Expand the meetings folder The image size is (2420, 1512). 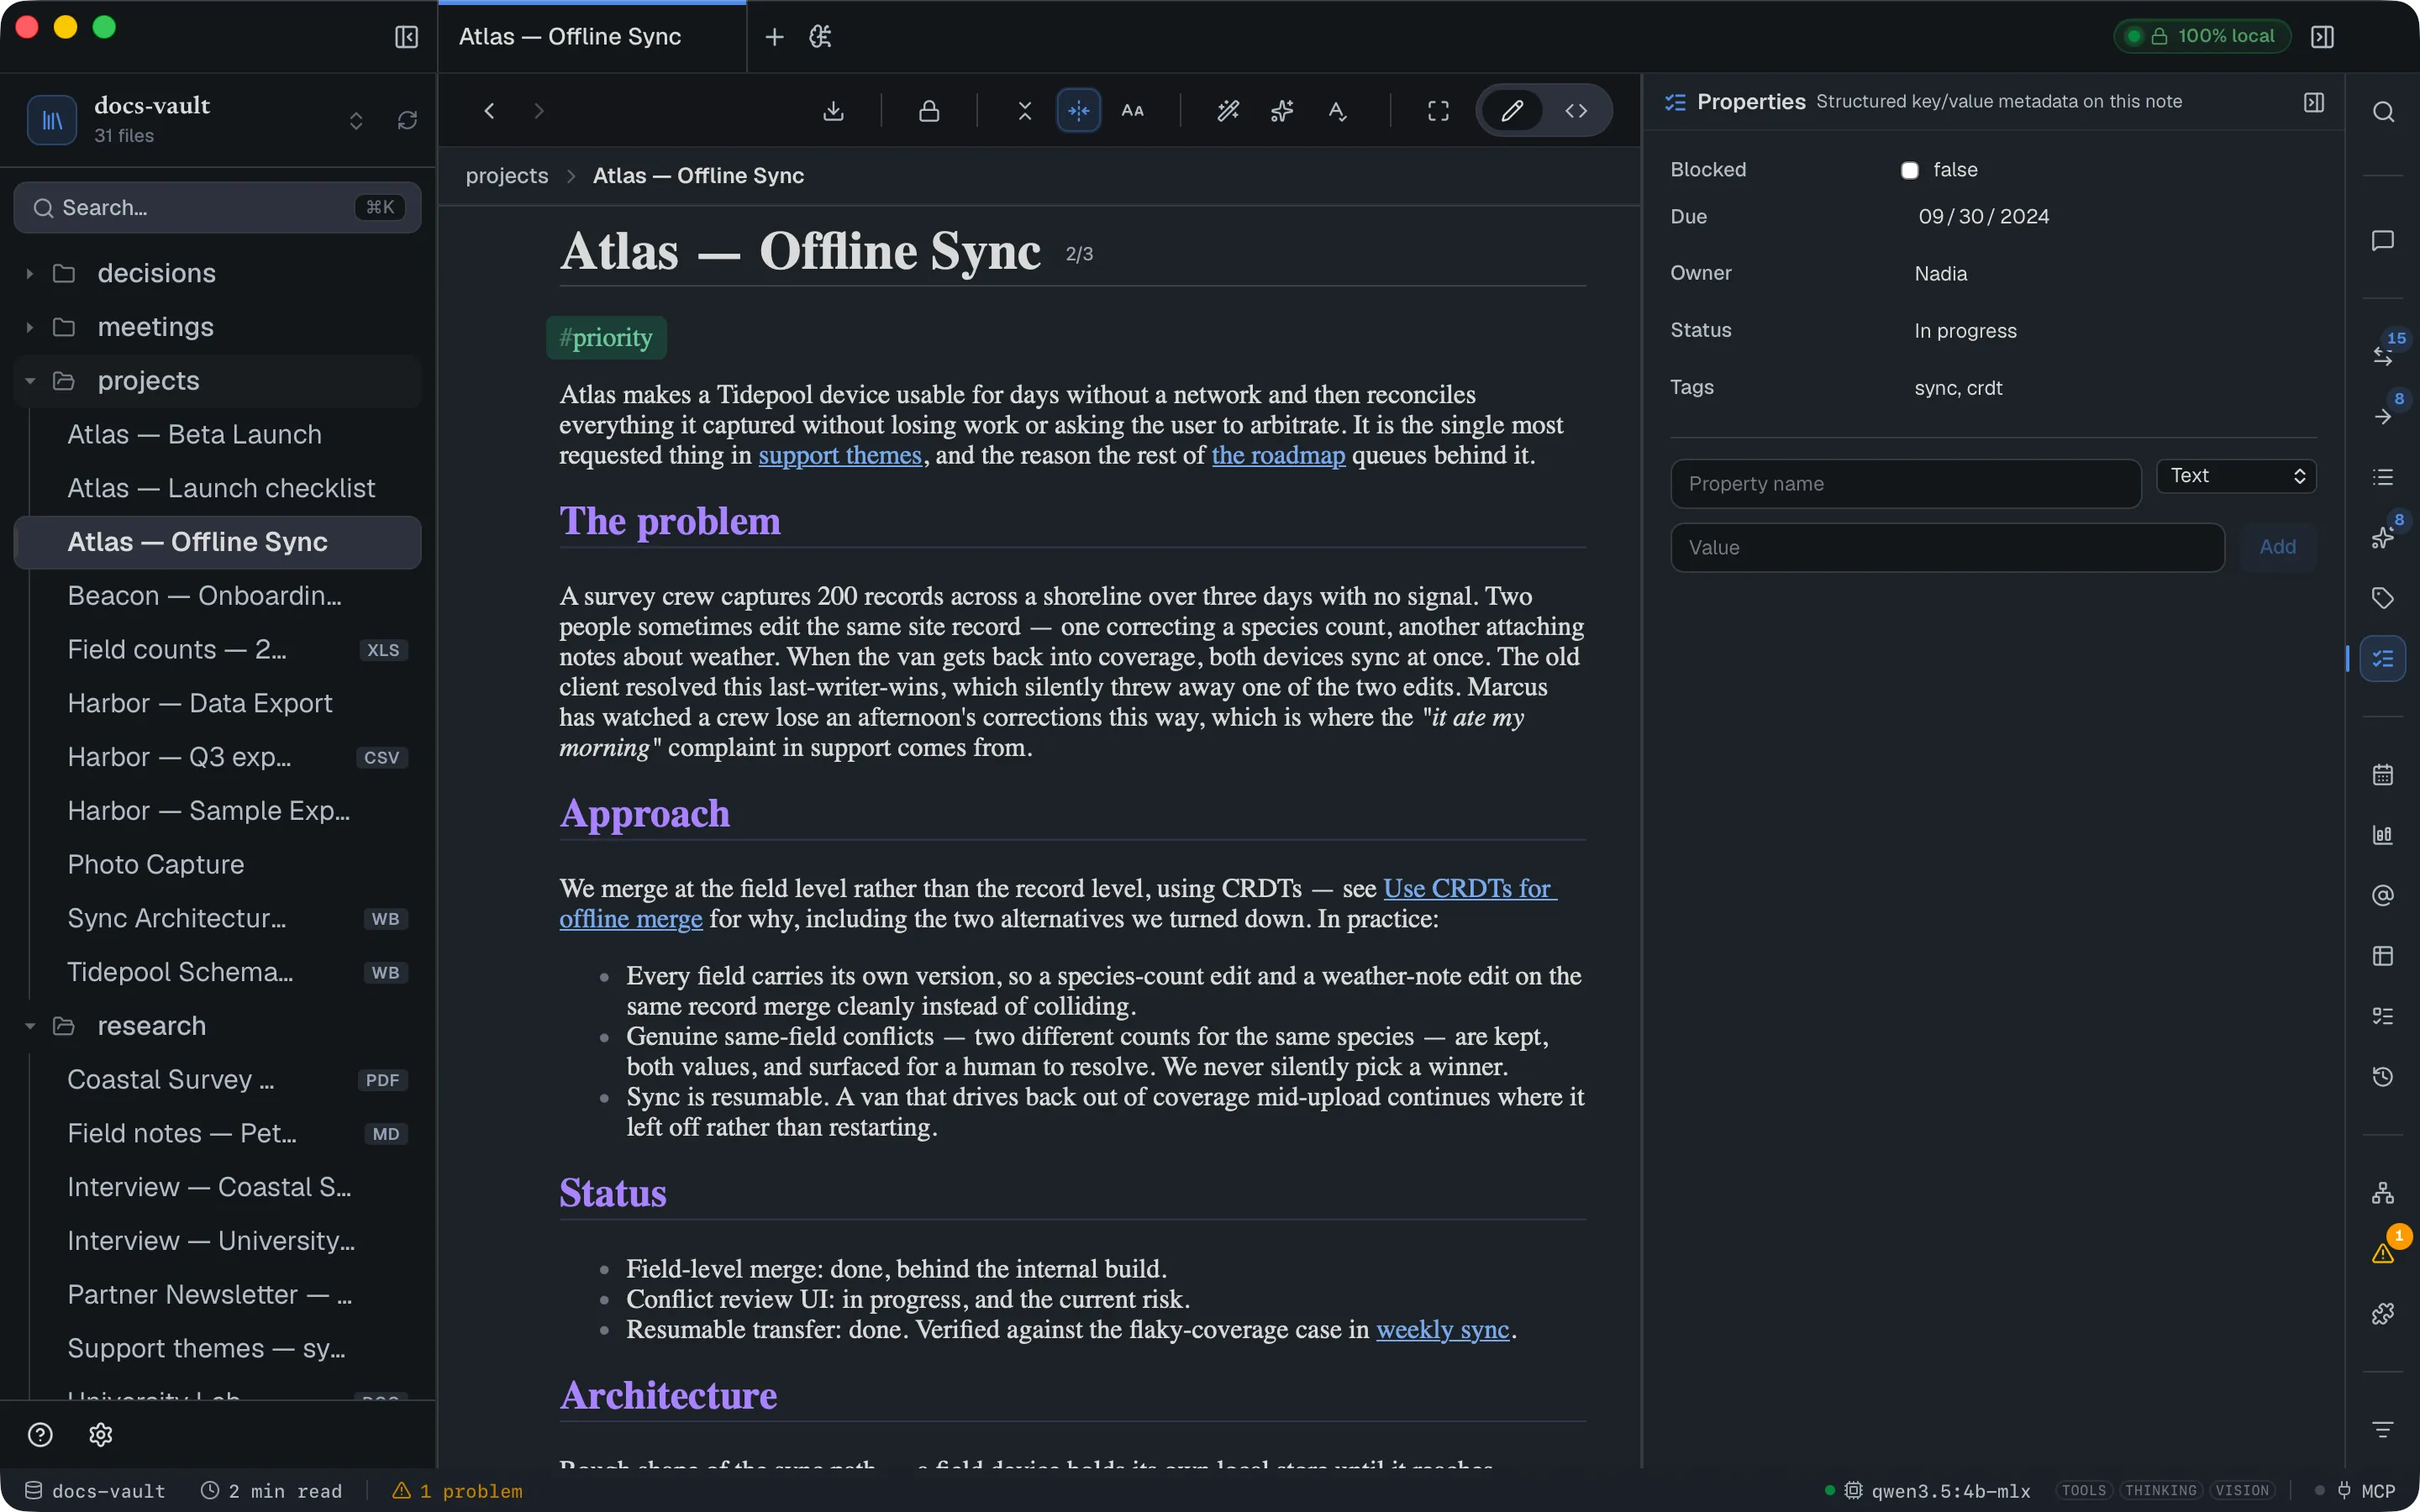(x=30, y=327)
